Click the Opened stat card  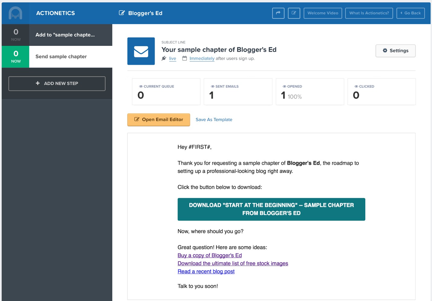[310, 92]
